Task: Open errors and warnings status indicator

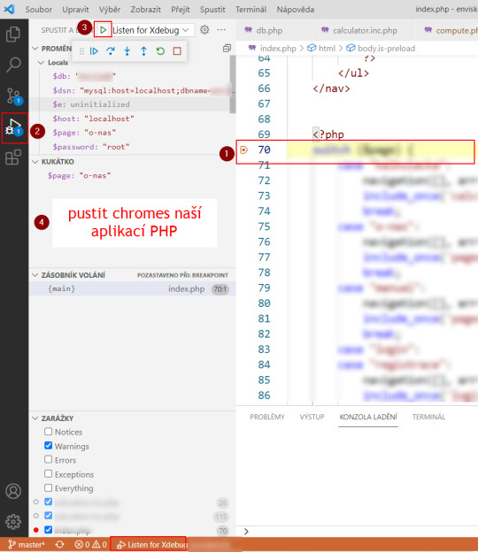Action: click(90, 544)
